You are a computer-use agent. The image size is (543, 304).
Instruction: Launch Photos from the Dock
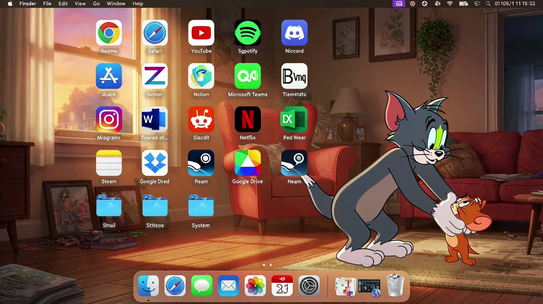(x=255, y=285)
